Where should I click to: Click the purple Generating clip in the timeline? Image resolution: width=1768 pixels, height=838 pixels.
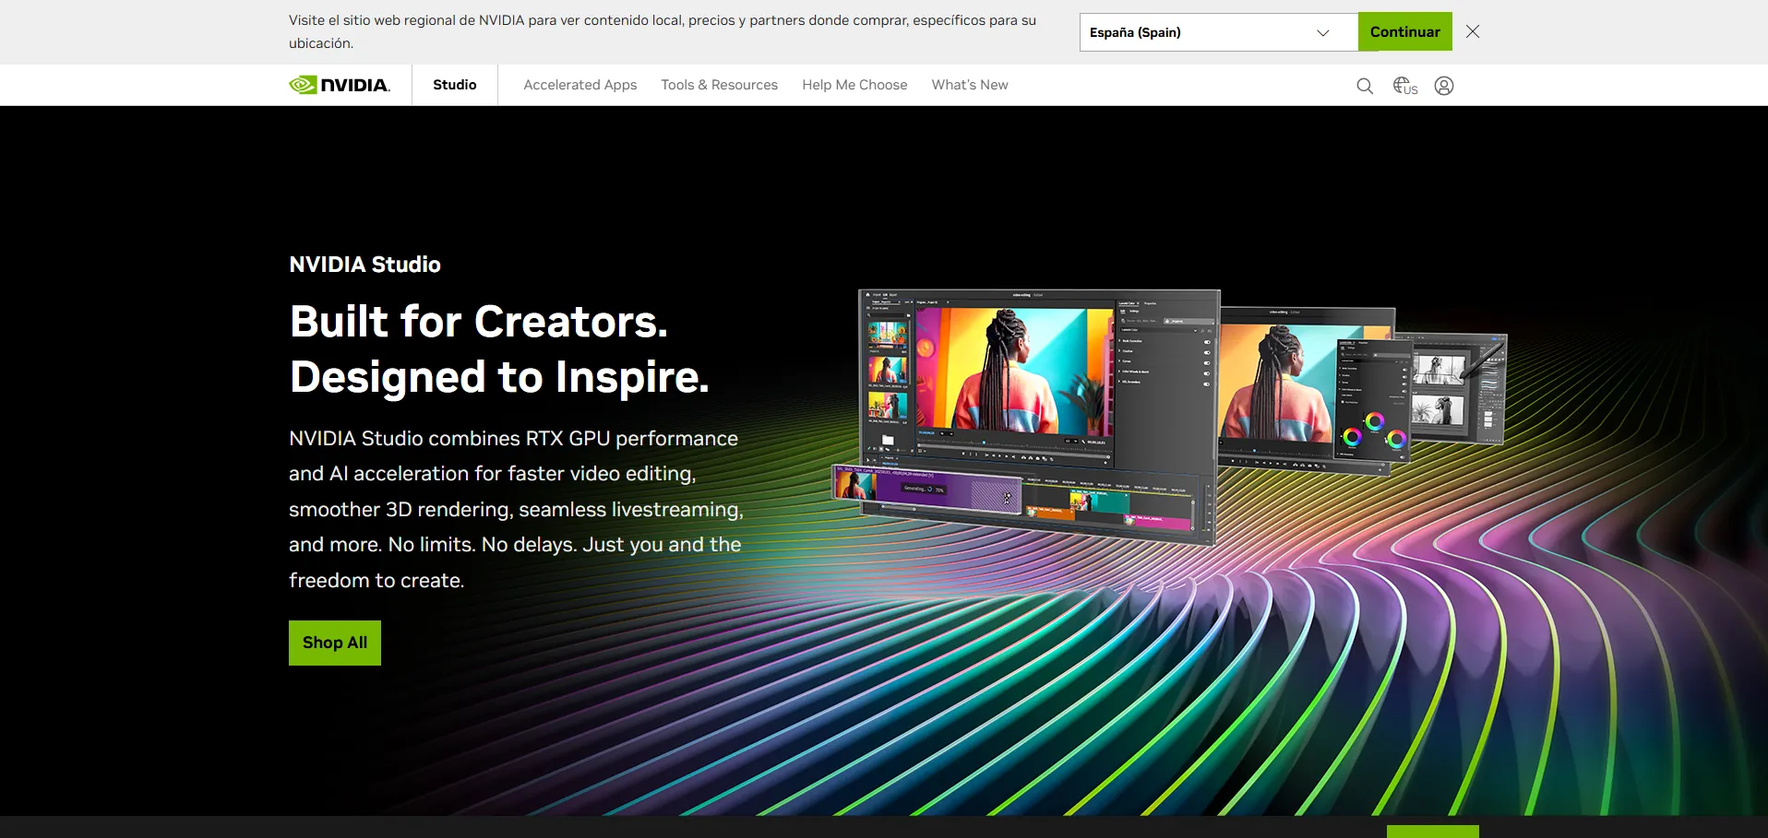click(x=941, y=490)
